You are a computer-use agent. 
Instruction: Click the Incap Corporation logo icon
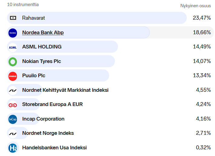(x=13, y=119)
